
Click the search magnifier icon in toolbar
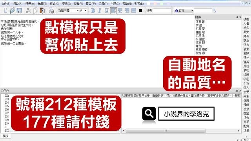click(x=214, y=11)
